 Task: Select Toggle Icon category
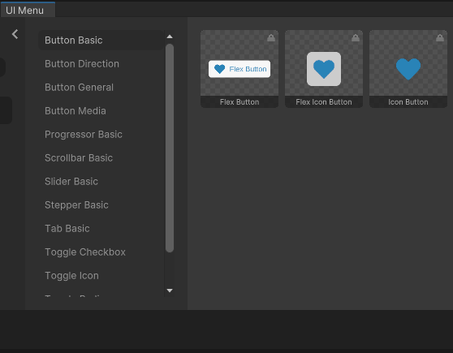click(x=71, y=276)
